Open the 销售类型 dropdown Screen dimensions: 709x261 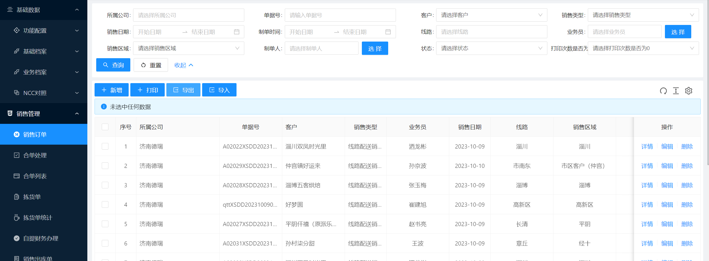pos(643,15)
